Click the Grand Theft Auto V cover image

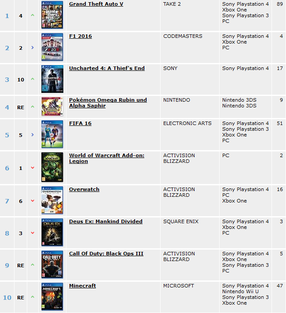pyautogui.click(x=52, y=15)
